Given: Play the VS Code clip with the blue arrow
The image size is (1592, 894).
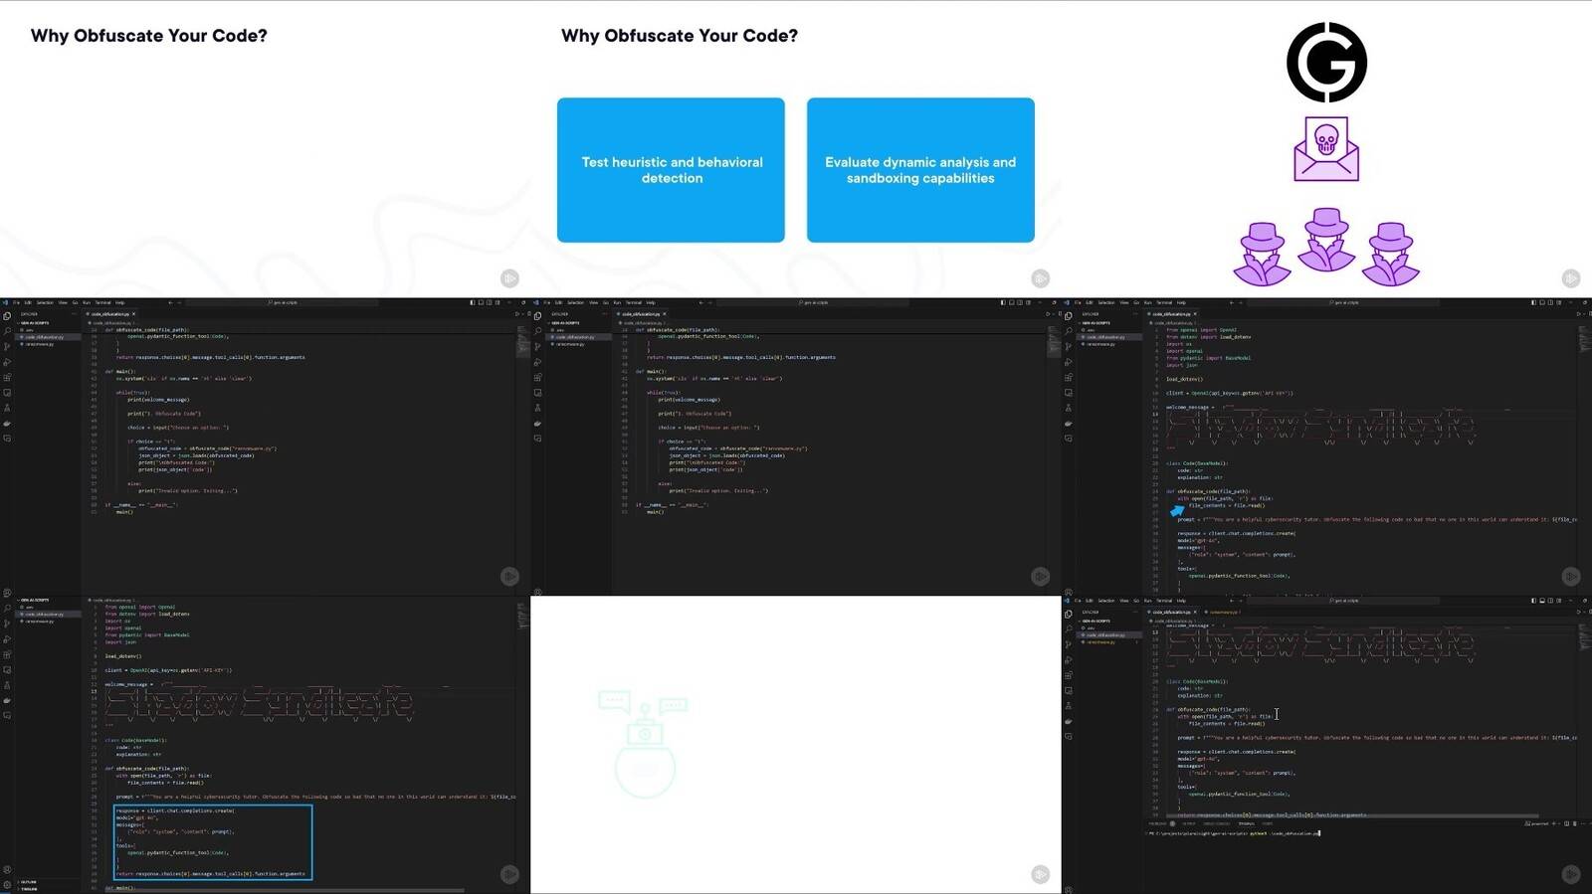Looking at the screenshot, I should coord(1570,576).
